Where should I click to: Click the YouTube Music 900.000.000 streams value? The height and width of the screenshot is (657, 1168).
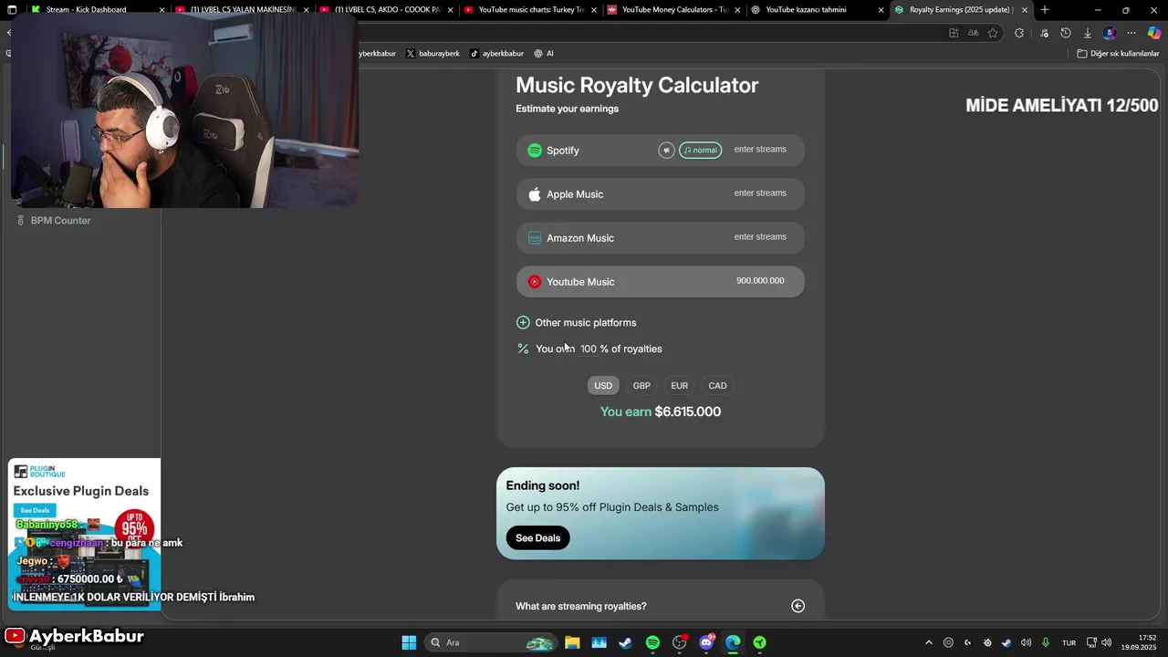(x=760, y=281)
